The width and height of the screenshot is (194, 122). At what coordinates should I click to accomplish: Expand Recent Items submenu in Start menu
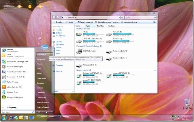coord(52,78)
